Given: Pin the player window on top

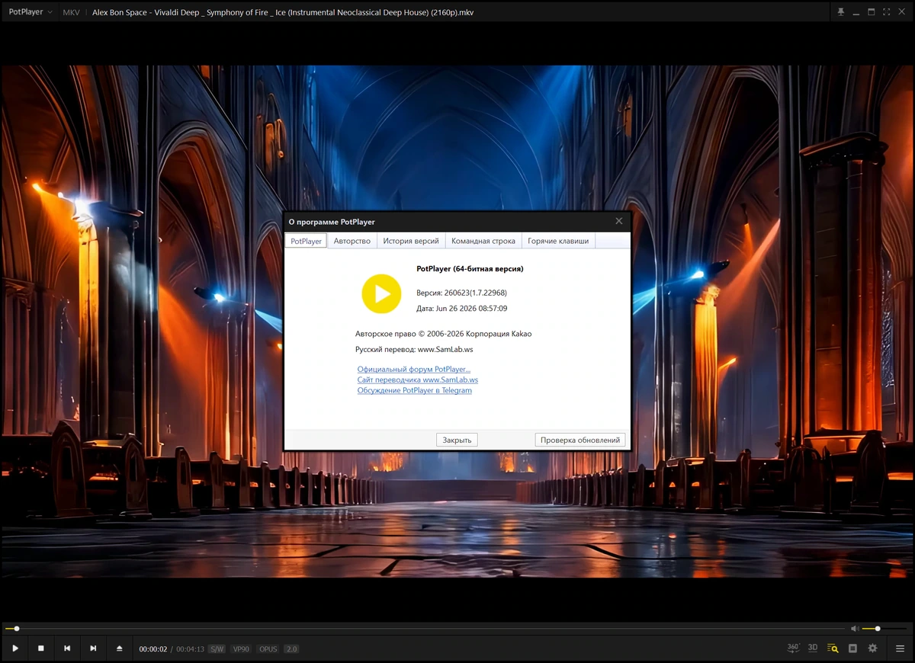Looking at the screenshot, I should coord(841,12).
